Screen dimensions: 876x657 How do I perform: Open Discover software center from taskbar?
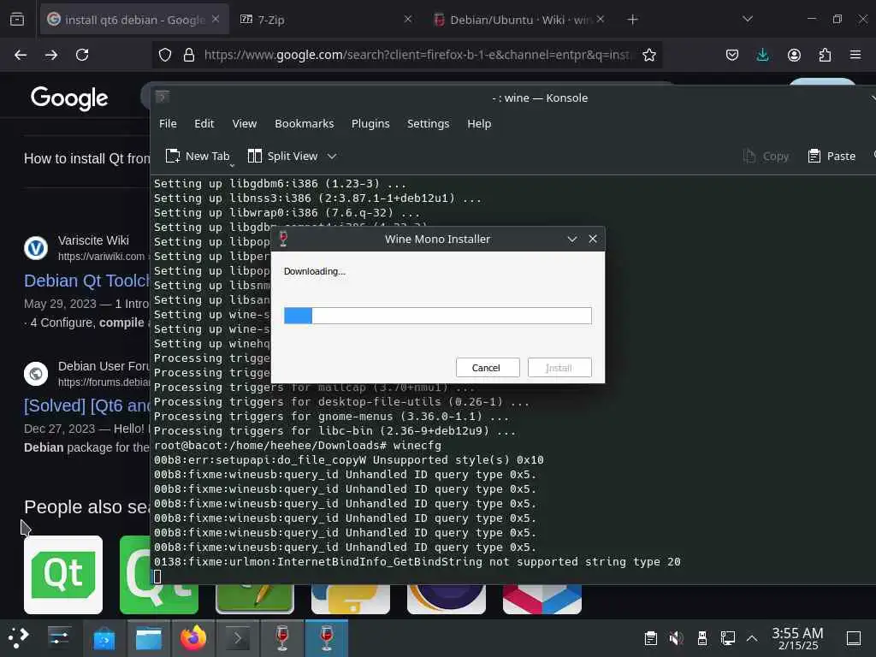[104, 638]
